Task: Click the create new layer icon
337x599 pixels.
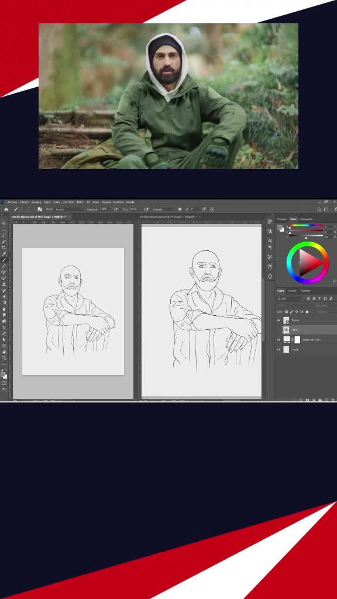Action: (326, 400)
